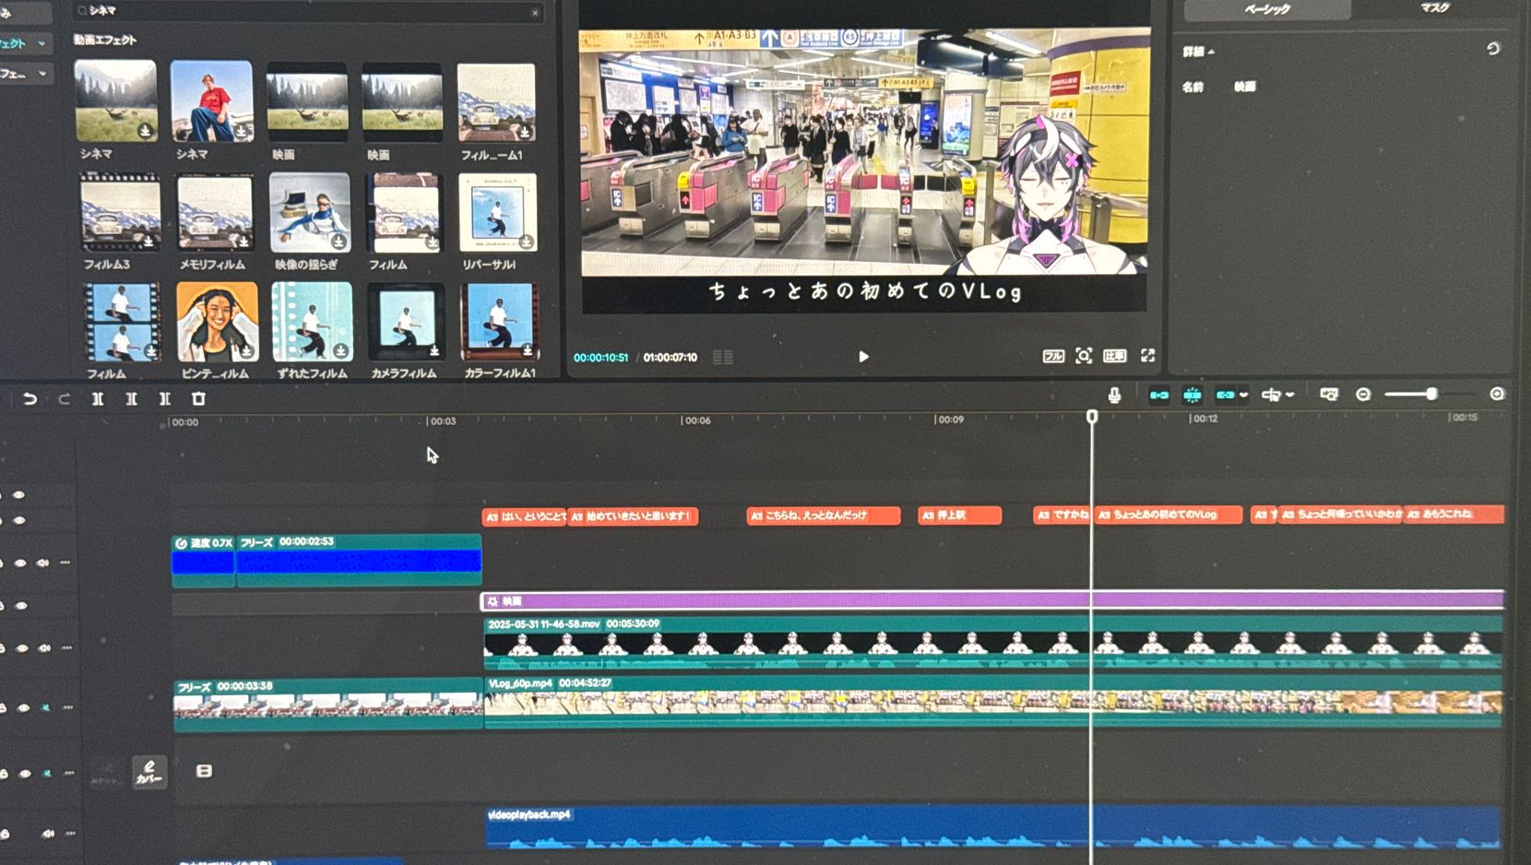Click the delete-left trim tool
This screenshot has height=865, width=1531.
pos(131,398)
